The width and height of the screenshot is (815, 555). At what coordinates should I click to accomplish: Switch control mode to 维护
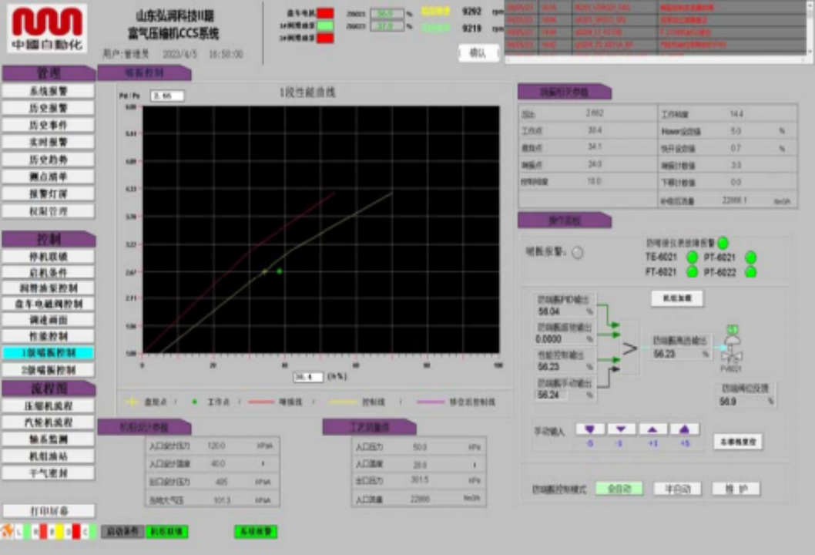click(736, 489)
